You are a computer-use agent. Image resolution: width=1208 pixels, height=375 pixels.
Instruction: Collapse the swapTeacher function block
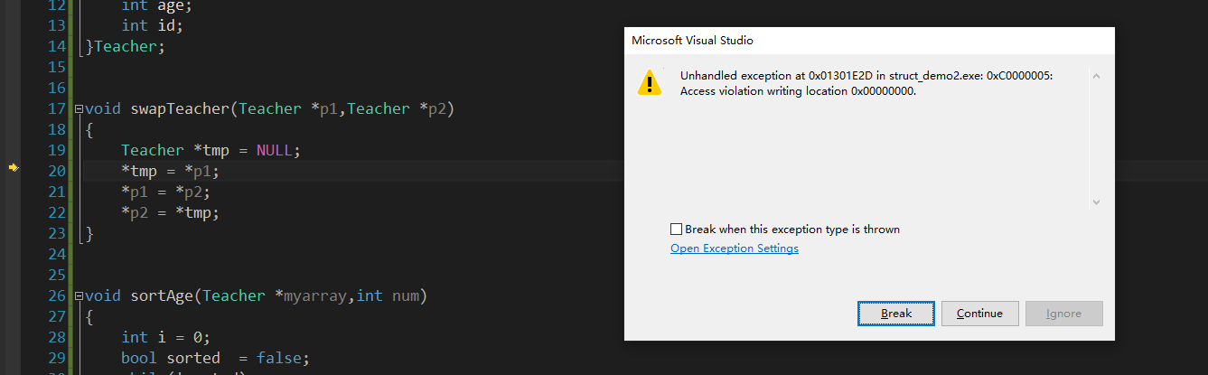(x=79, y=109)
